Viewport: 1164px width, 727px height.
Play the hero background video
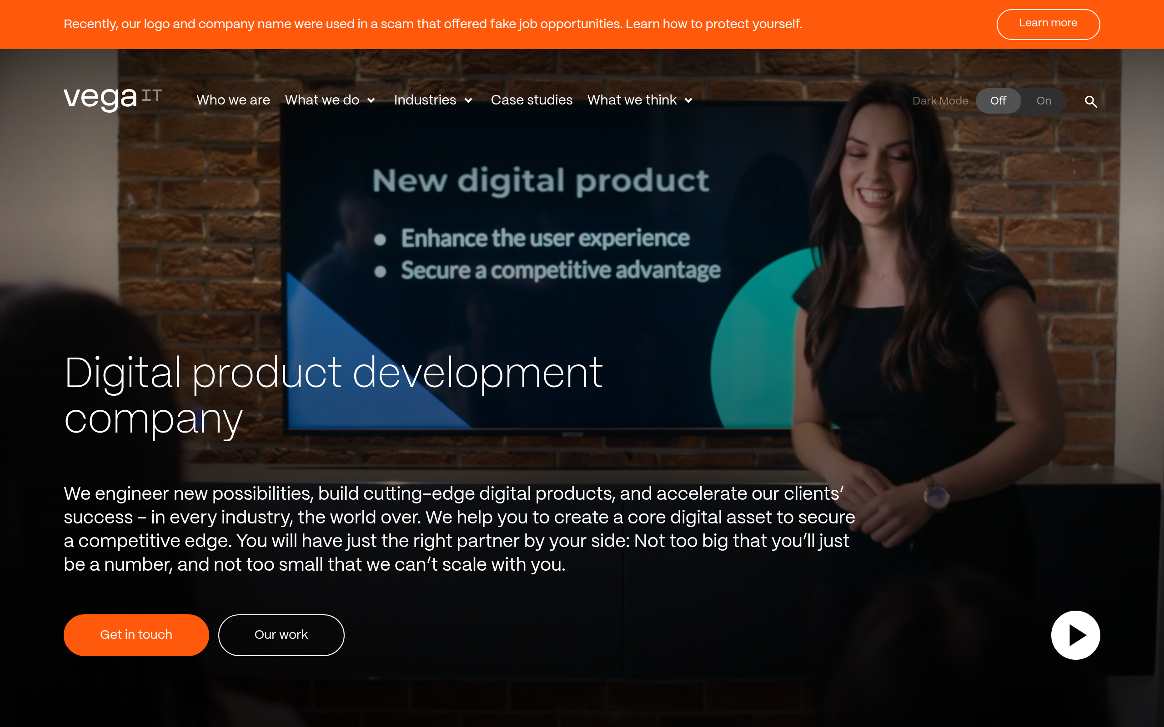pyautogui.click(x=1075, y=635)
